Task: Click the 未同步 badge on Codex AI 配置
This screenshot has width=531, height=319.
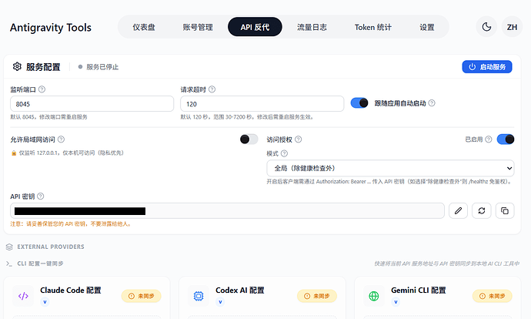Action: (x=317, y=296)
